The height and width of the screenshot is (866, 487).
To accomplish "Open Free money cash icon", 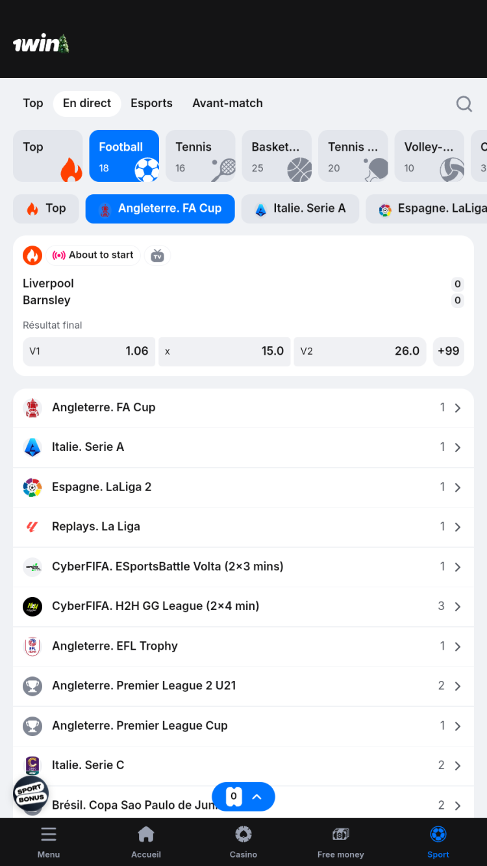I will click(340, 834).
